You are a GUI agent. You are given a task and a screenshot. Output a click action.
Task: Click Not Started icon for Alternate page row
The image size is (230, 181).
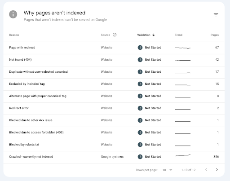pos(140,96)
